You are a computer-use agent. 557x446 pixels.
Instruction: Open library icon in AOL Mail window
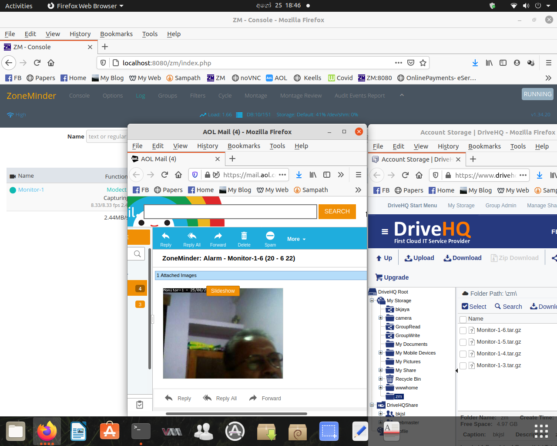[x=313, y=175]
